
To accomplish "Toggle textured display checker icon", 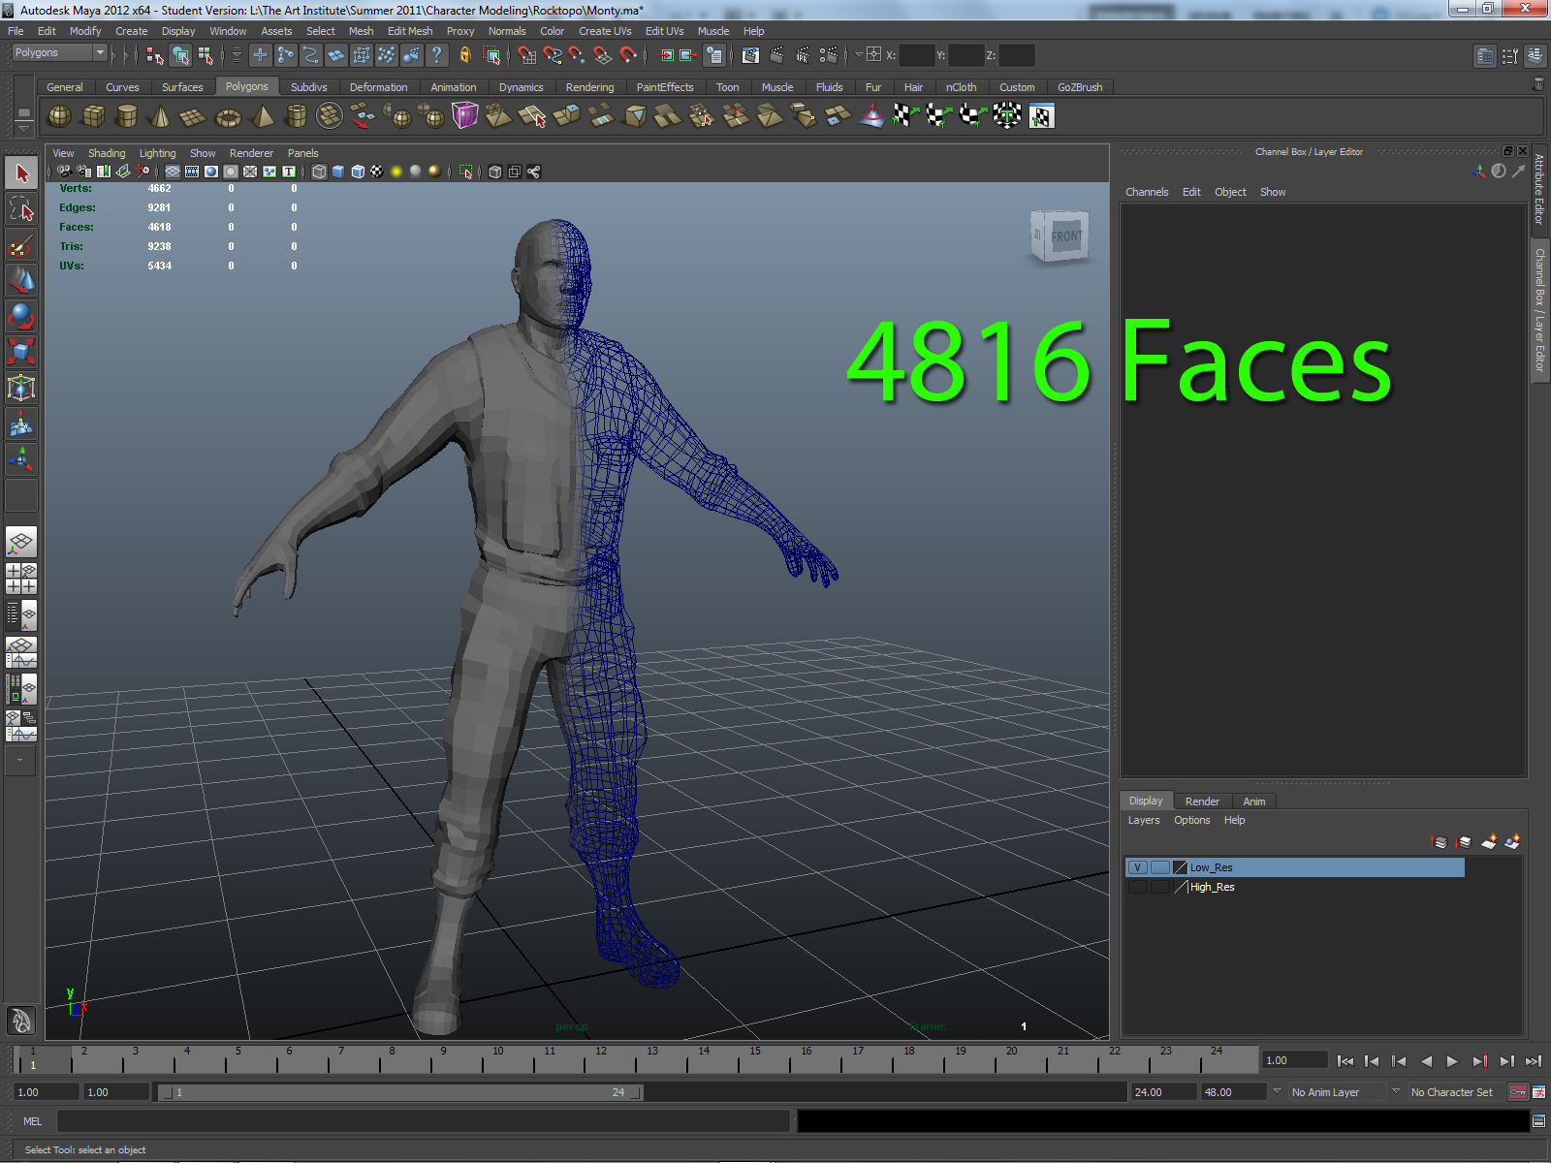I will click(x=377, y=172).
